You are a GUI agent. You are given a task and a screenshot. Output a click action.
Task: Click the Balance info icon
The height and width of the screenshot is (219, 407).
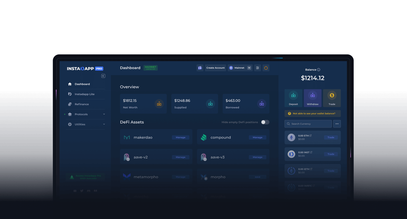tap(319, 70)
